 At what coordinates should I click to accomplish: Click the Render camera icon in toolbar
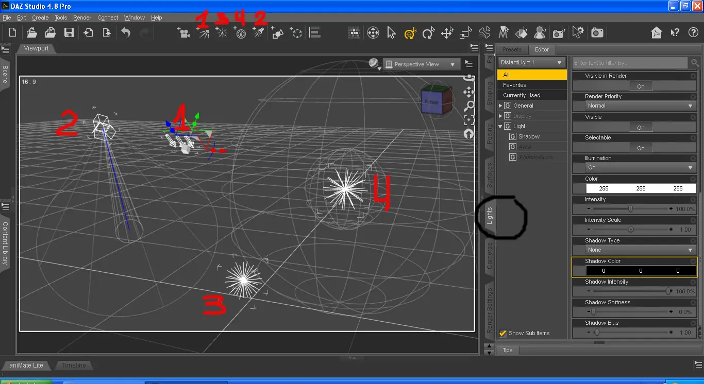[x=597, y=33]
